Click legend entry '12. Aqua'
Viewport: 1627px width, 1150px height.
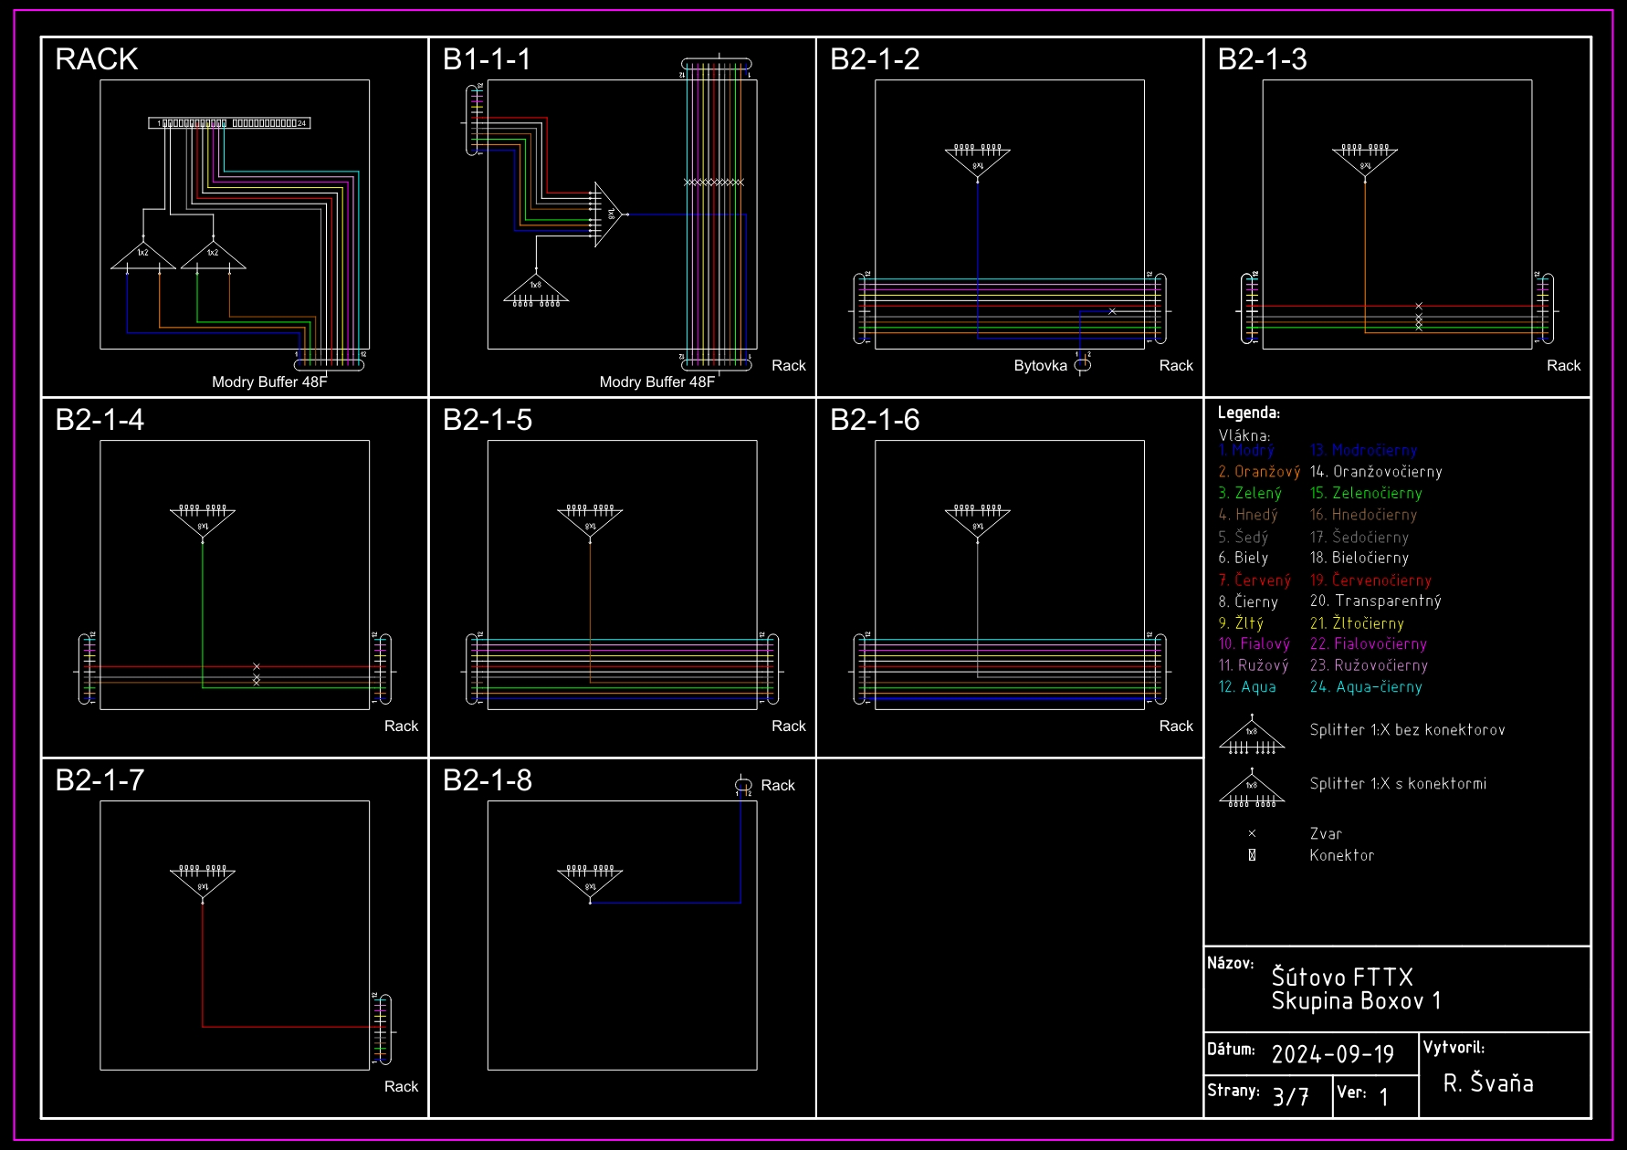click(1247, 687)
